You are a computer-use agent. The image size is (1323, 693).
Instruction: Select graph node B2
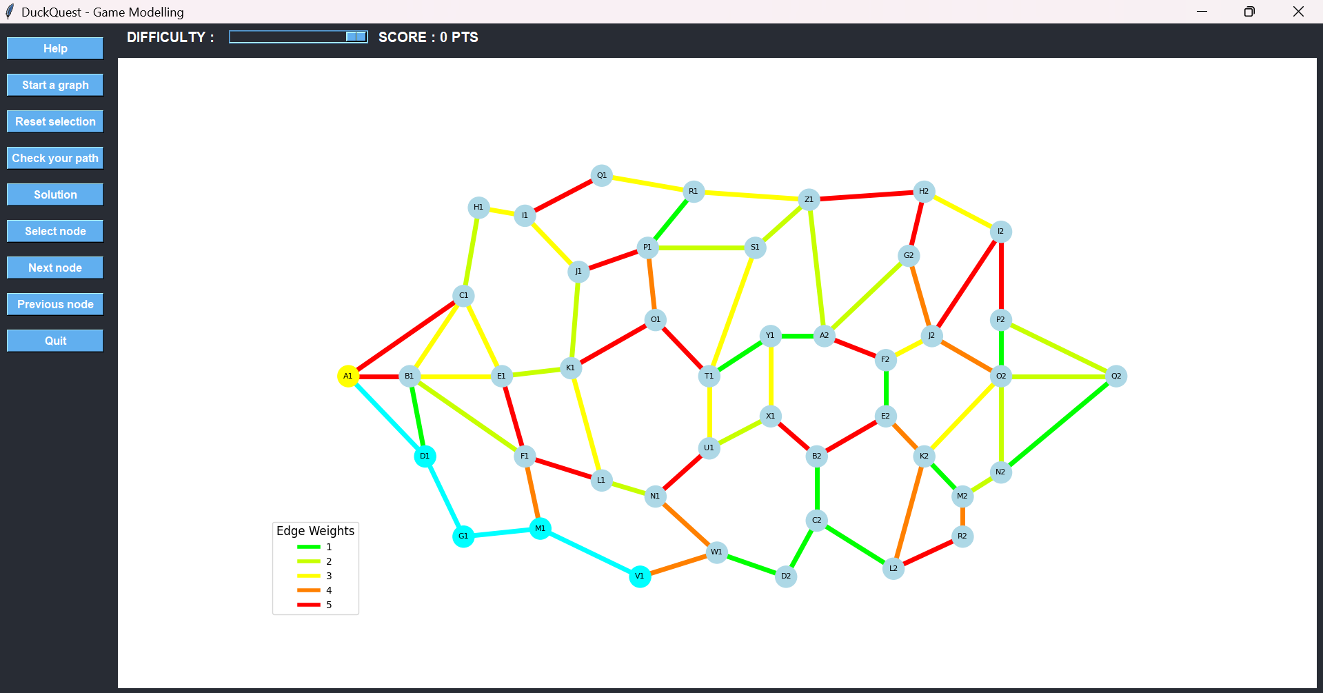816,456
